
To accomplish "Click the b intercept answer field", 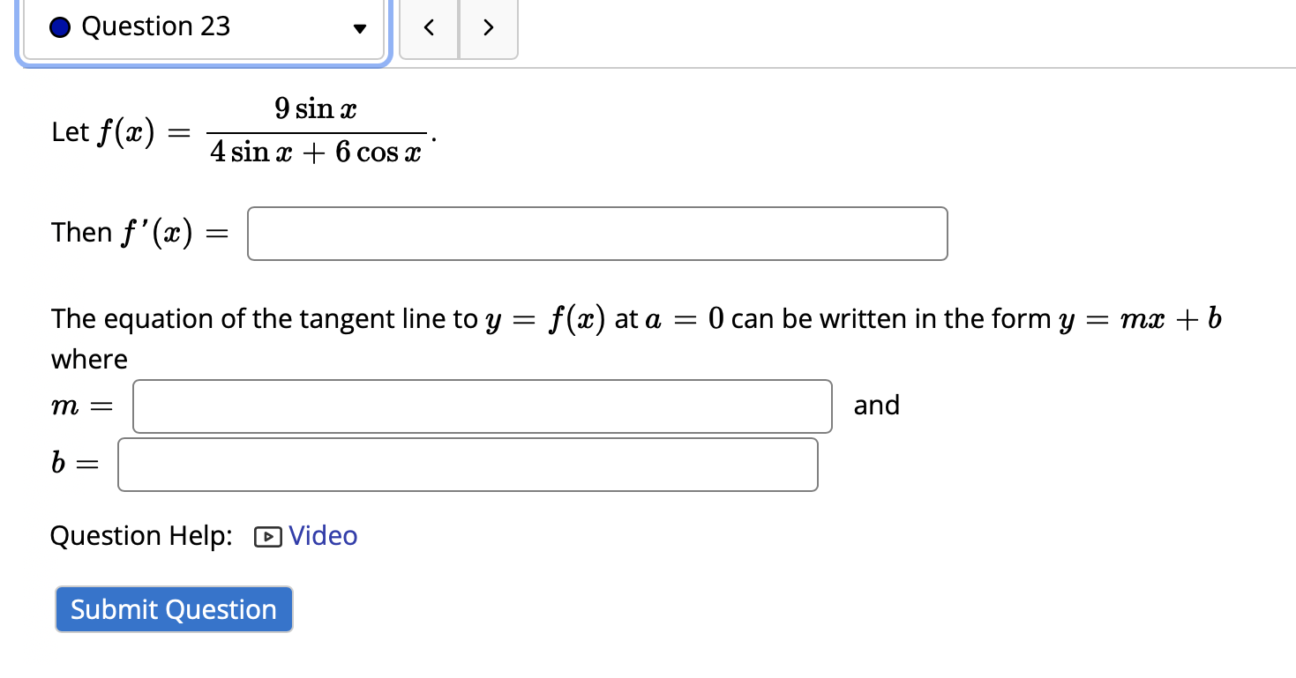I will pyautogui.click(x=468, y=464).
